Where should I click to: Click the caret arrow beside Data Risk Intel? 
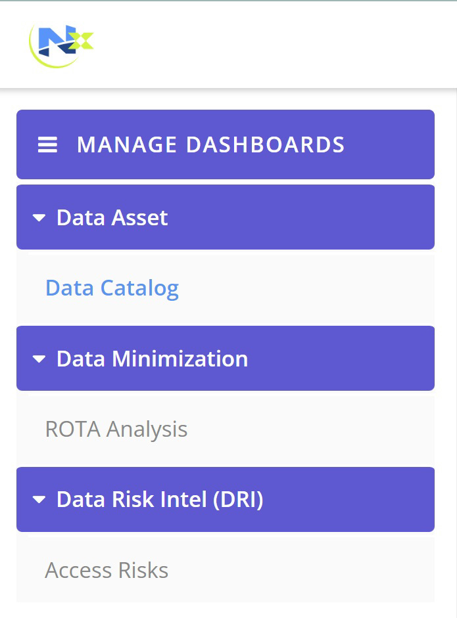(39, 500)
